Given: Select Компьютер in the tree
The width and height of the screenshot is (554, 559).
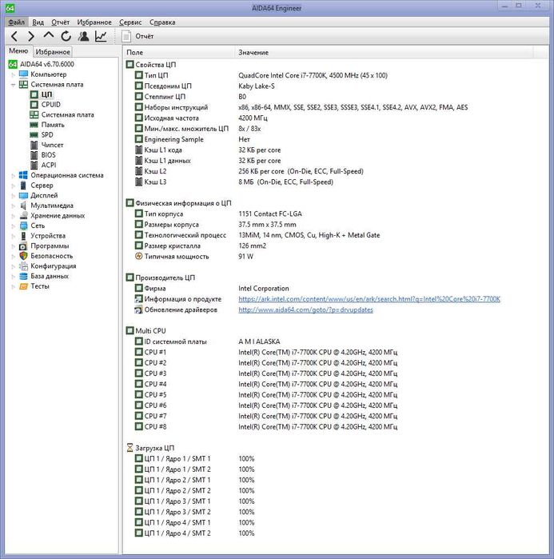Looking at the screenshot, I should pos(42,74).
